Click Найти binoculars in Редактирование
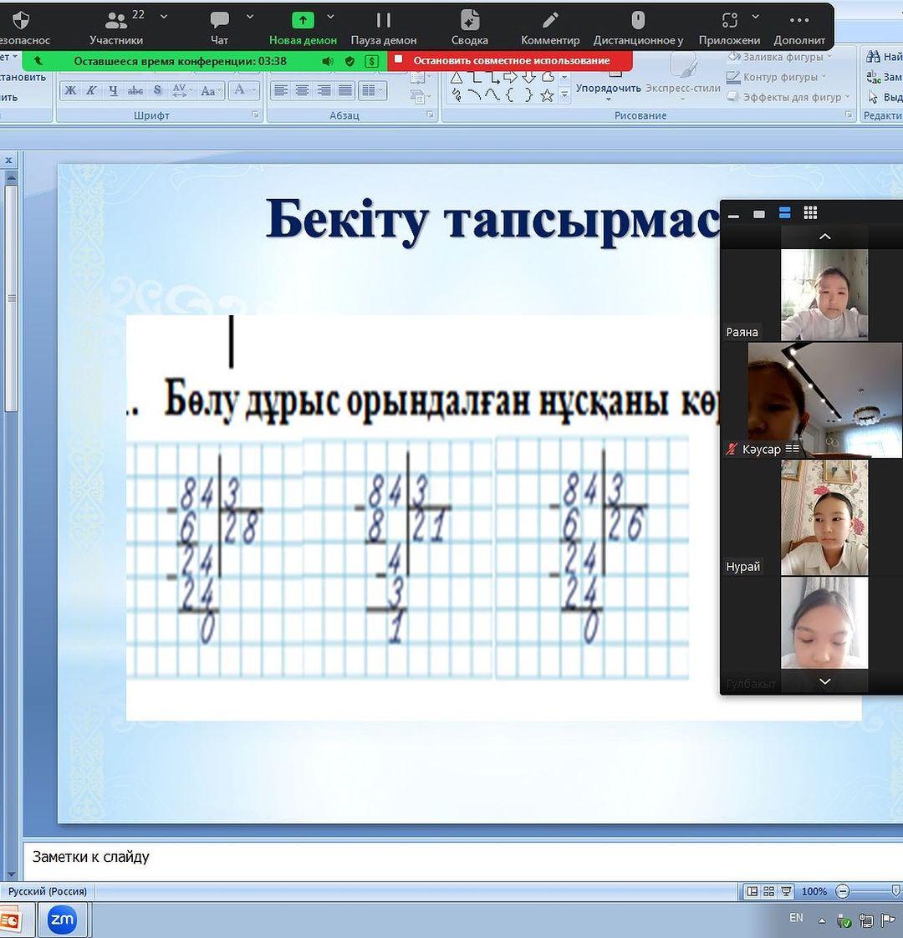903x938 pixels. click(883, 57)
